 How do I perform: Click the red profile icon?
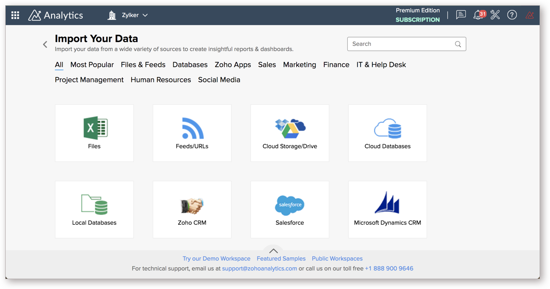(x=530, y=15)
